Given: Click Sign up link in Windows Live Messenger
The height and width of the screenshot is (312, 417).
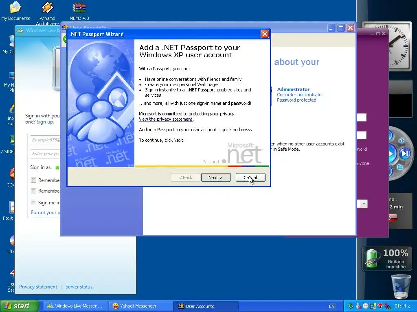Looking at the screenshot, I should (45, 122).
